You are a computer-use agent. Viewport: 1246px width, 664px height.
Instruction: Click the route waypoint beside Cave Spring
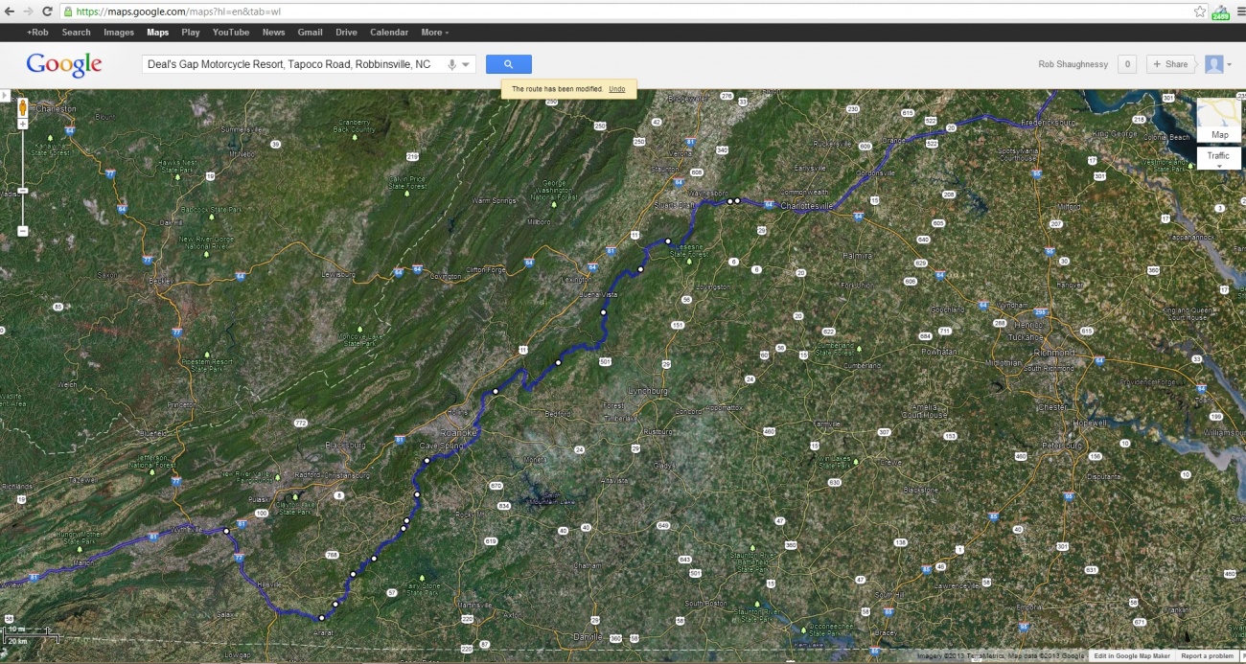coord(427,461)
